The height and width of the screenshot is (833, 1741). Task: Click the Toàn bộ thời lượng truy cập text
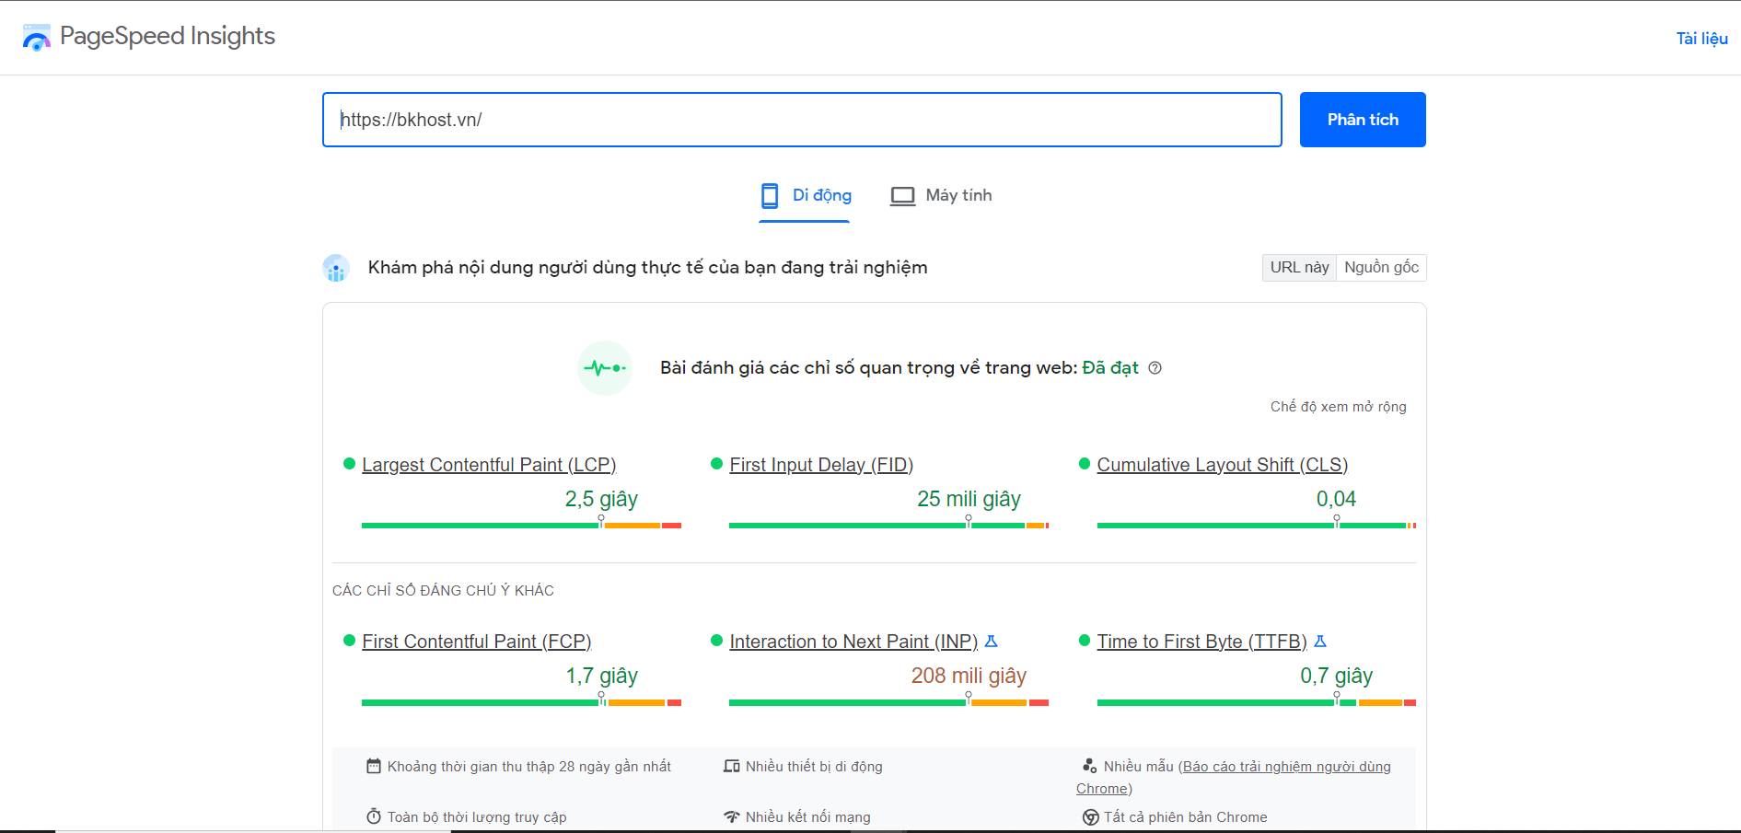[x=477, y=816]
